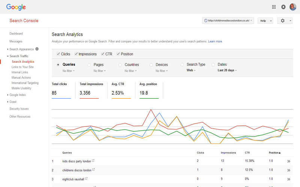
Task: Sort by CTR column header
Action: coord(247,153)
